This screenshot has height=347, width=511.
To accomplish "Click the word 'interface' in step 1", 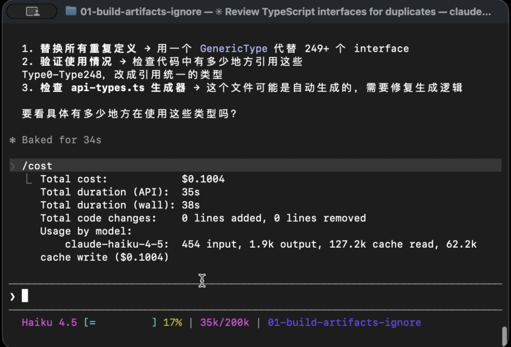I will pyautogui.click(x=381, y=49).
